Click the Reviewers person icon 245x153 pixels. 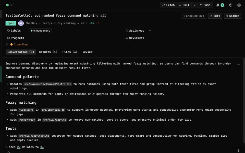127,38
